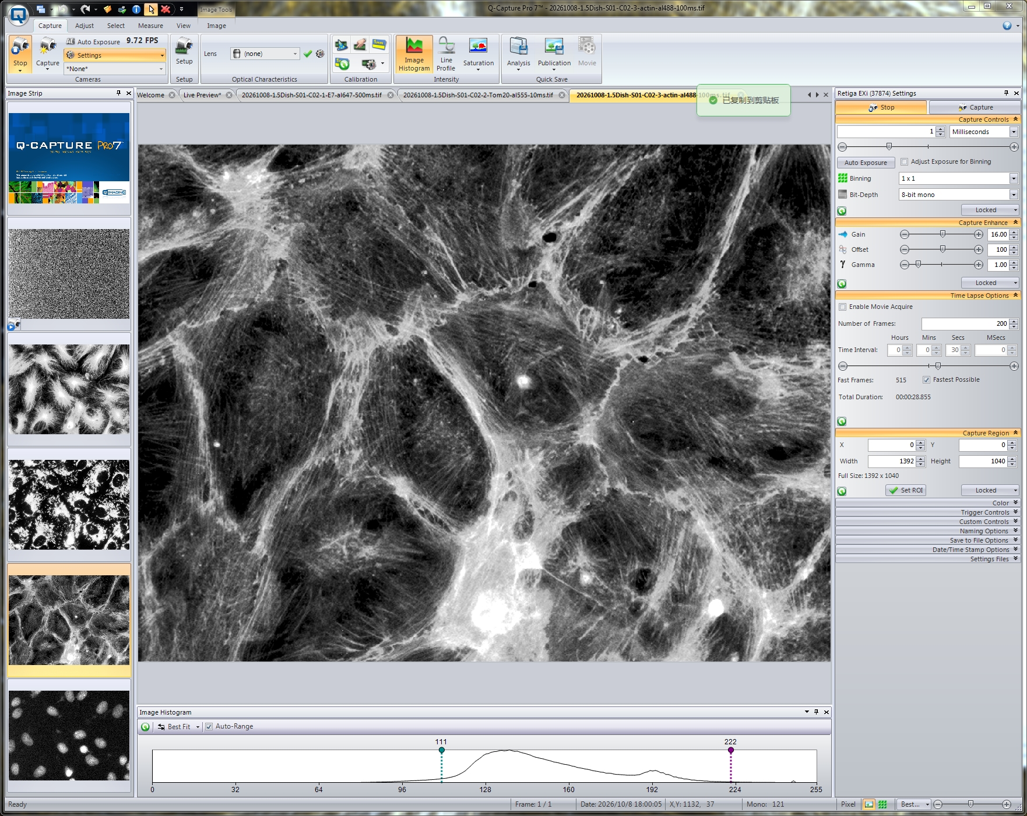
Task: Open the Lens dropdown showing (none)
Action: [x=265, y=54]
